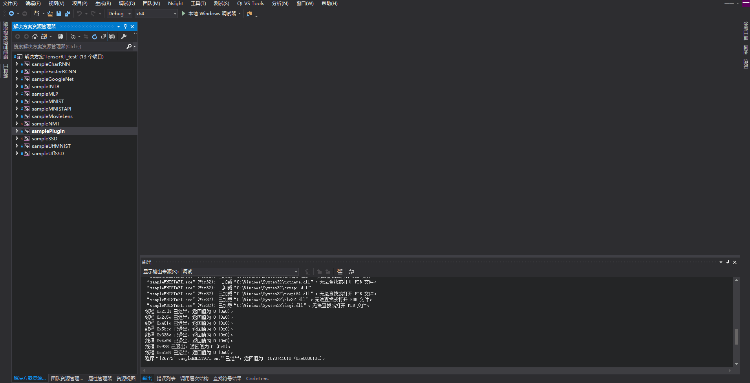Screen dimensions: 750x383
Task: Open Properties via the wrench icon
Action: pos(124,36)
